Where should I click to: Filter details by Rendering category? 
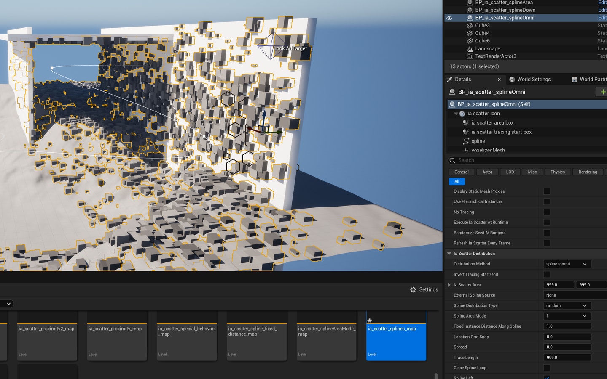pos(588,172)
